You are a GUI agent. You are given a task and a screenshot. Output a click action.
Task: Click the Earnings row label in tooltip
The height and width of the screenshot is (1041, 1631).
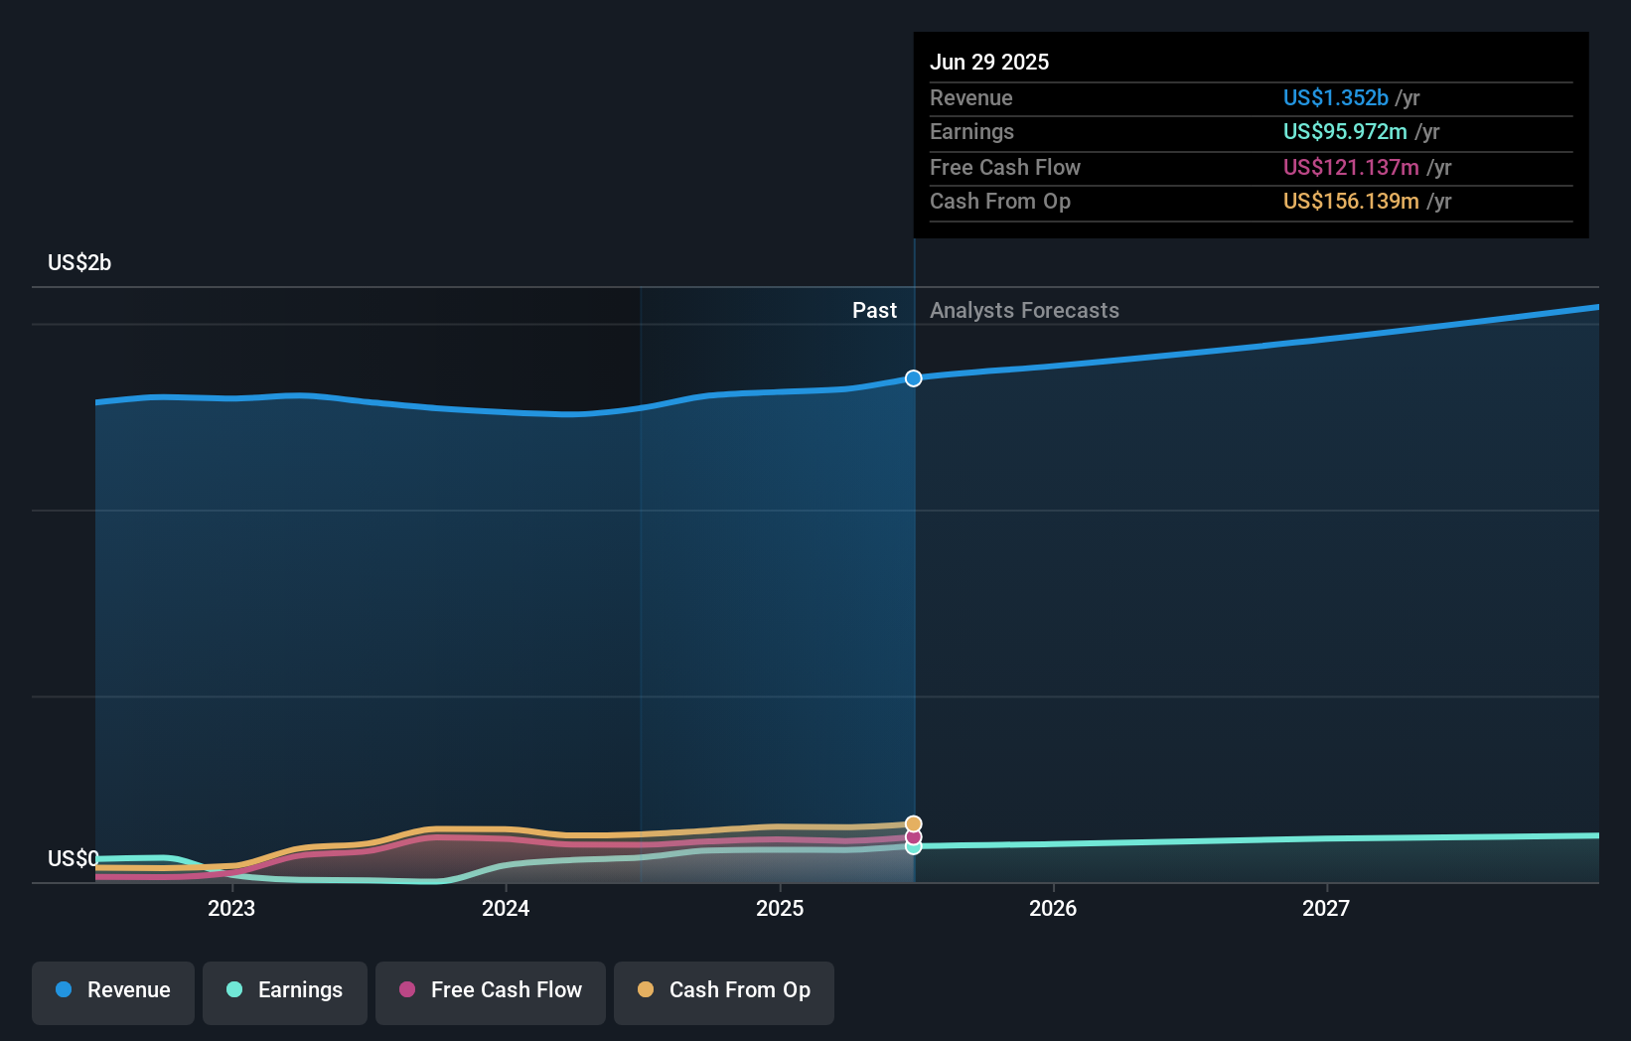(x=971, y=131)
